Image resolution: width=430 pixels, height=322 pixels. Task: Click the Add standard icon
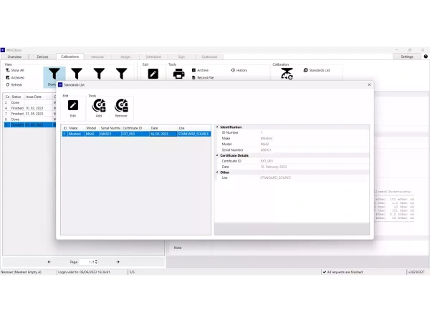pyautogui.click(x=99, y=105)
